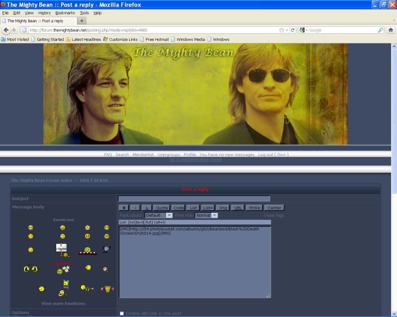Click the italic i BBCode button
Image resolution: width=397 pixels, height=317 pixels.
pyautogui.click(x=135, y=208)
